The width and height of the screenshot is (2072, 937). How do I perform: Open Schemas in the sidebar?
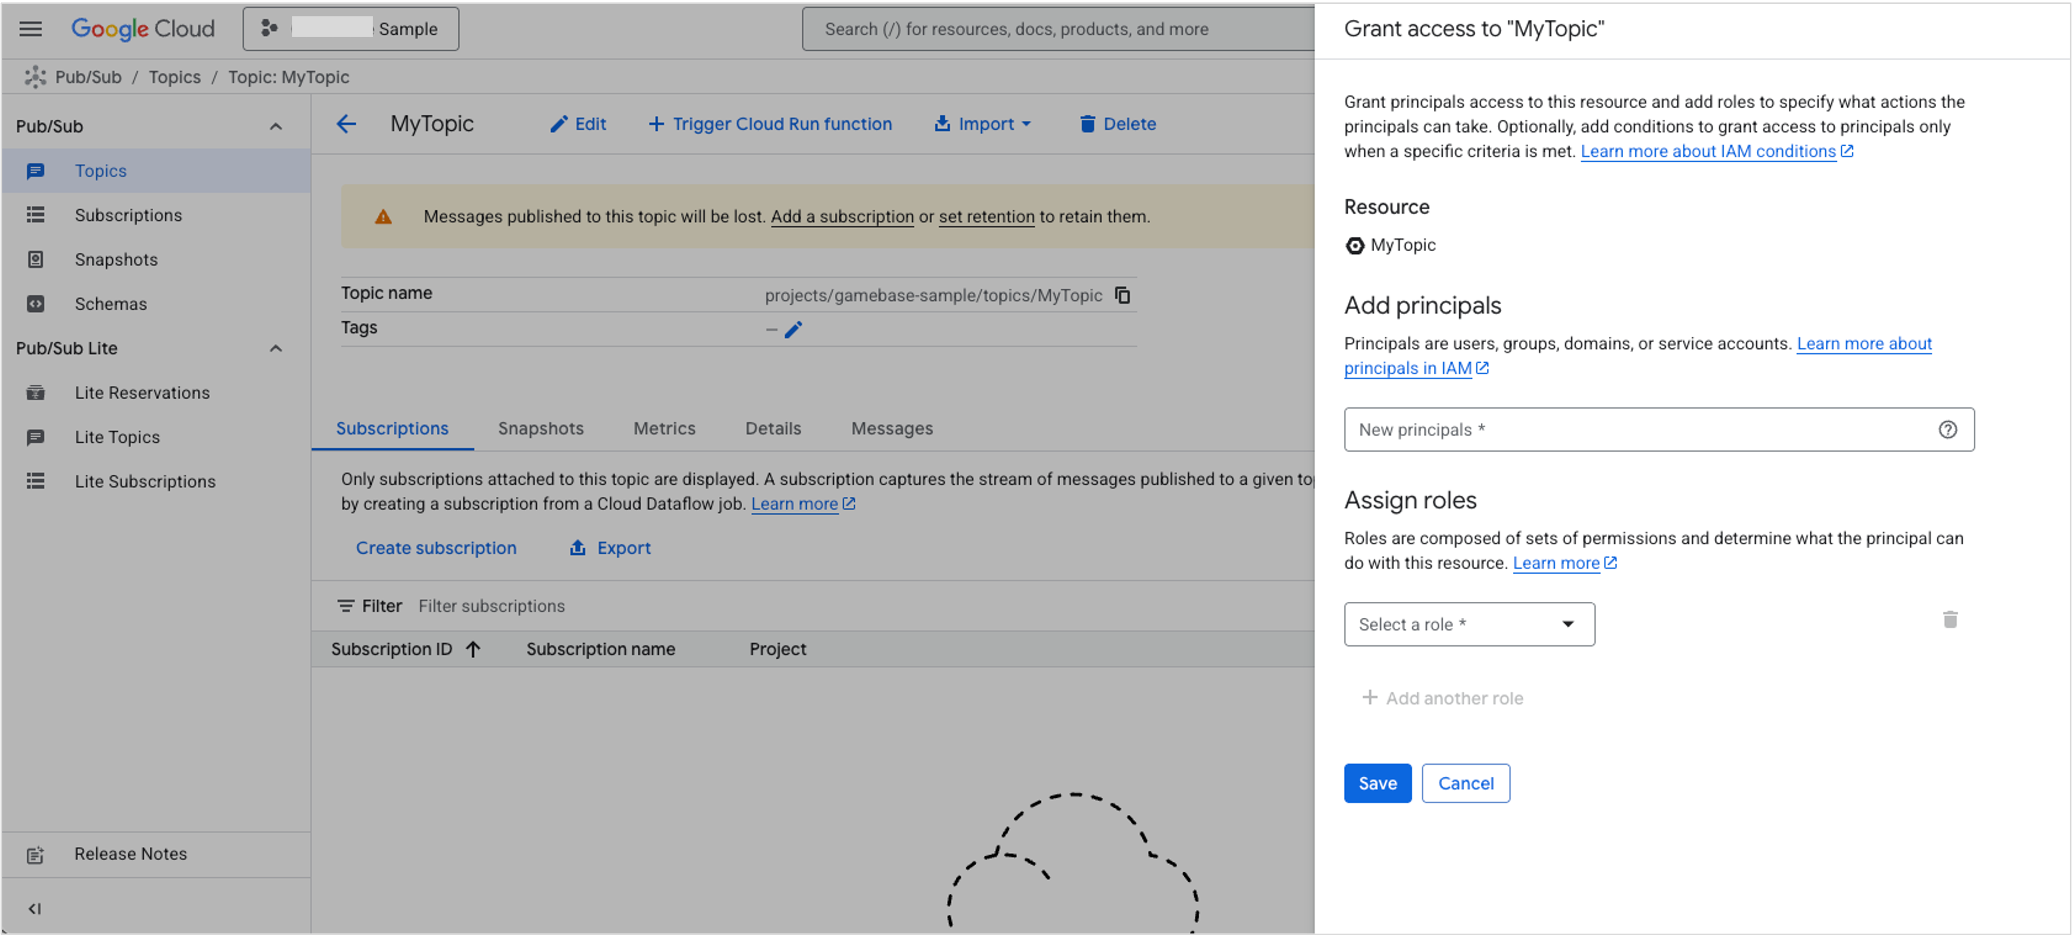click(156, 303)
